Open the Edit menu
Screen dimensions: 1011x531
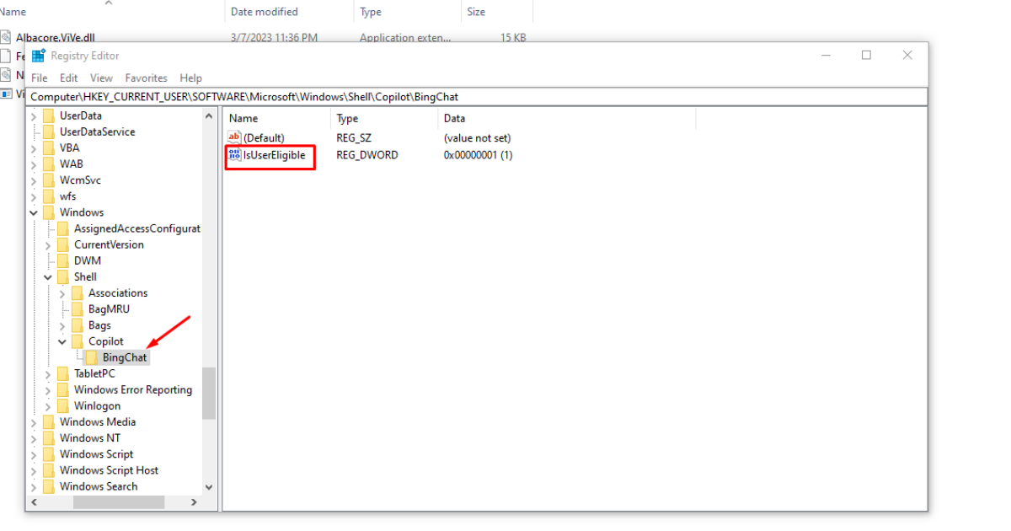pyautogui.click(x=69, y=78)
